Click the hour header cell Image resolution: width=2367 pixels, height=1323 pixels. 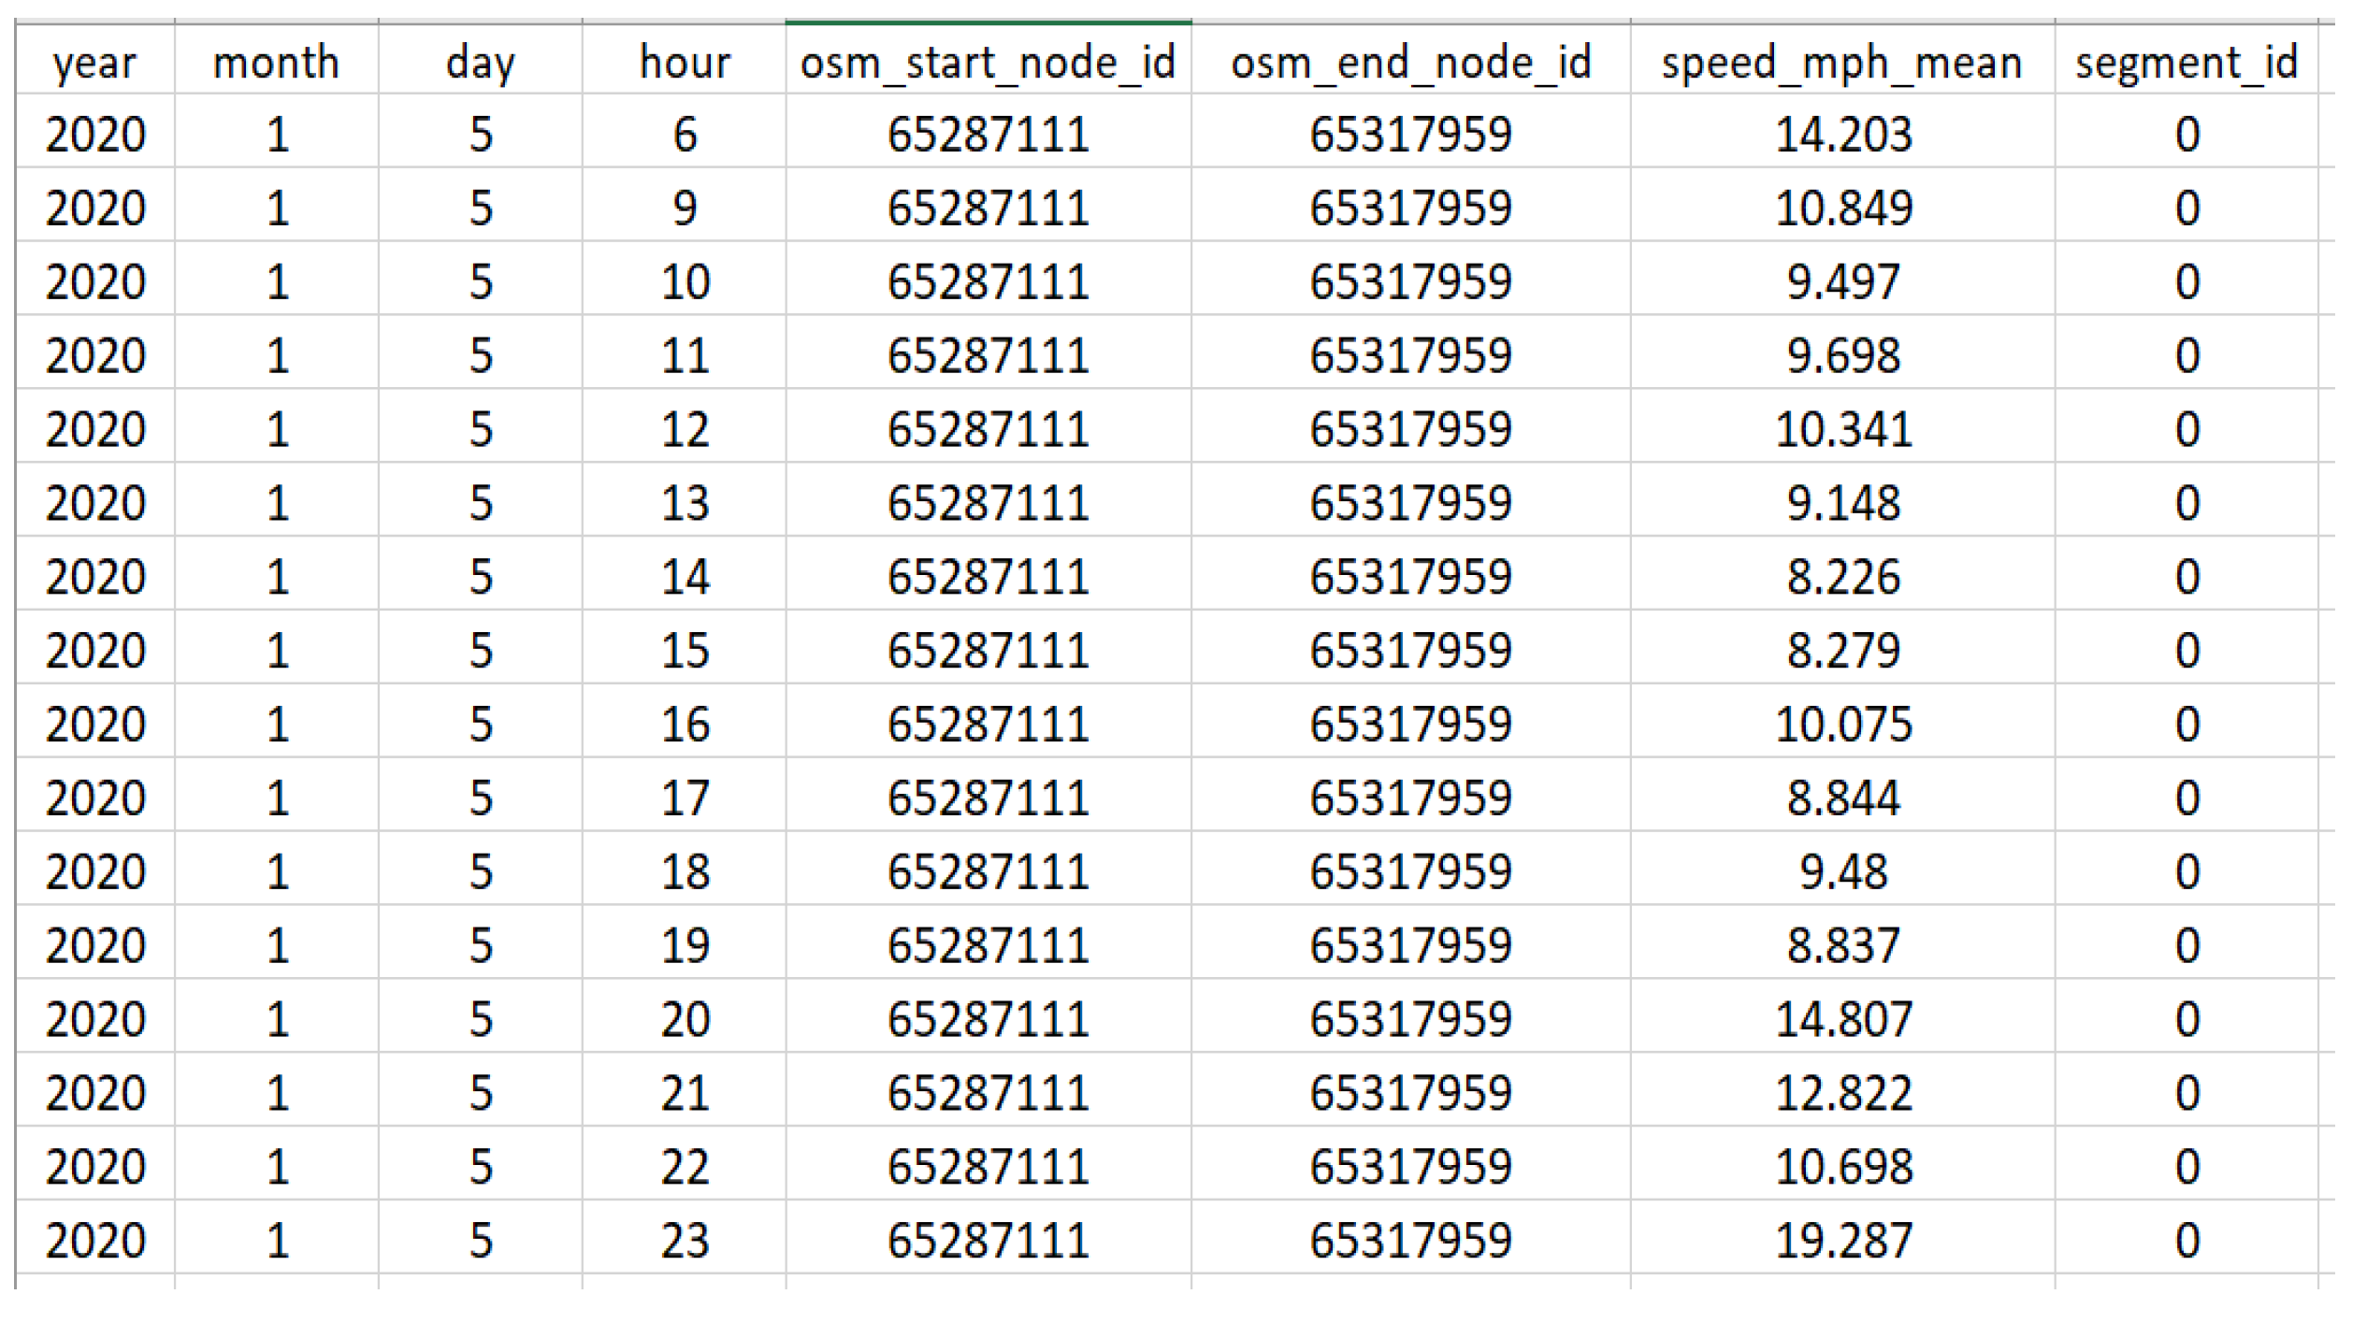point(684,63)
